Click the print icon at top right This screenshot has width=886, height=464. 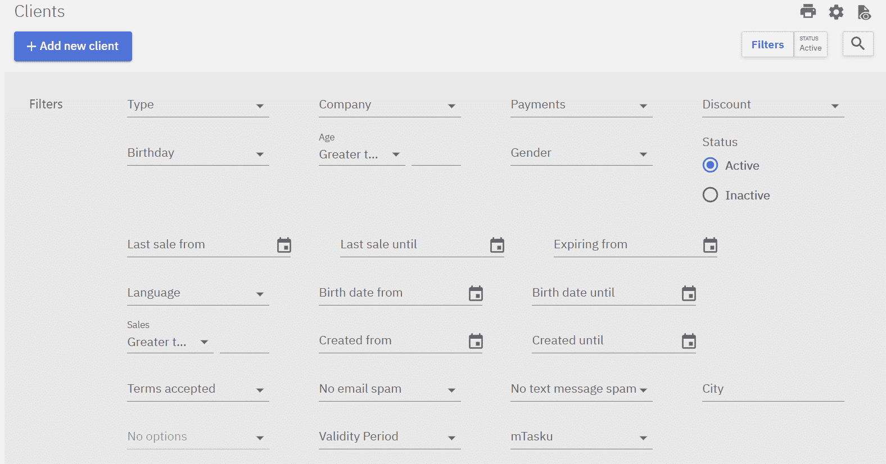click(x=808, y=11)
